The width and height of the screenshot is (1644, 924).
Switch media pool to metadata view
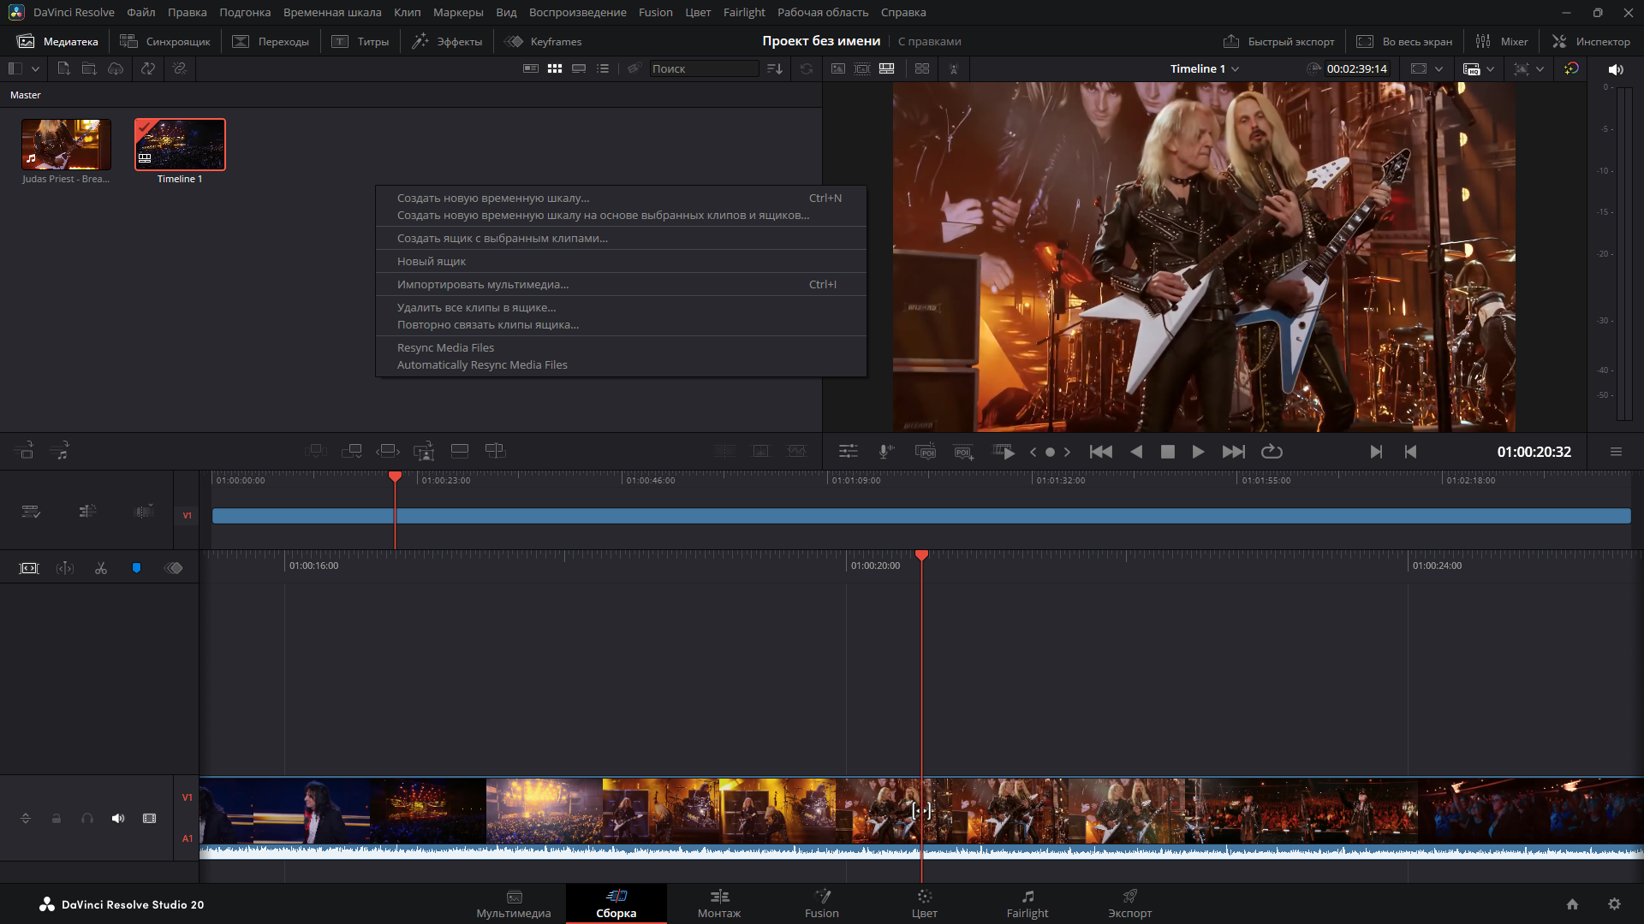pyautogui.click(x=531, y=68)
